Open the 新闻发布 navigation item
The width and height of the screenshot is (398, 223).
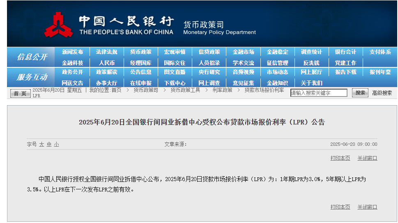click(x=72, y=52)
